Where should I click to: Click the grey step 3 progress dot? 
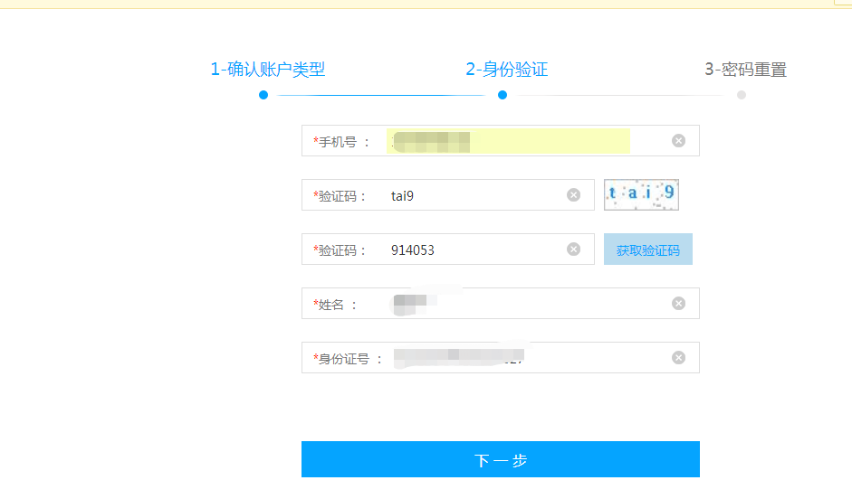coord(742,95)
